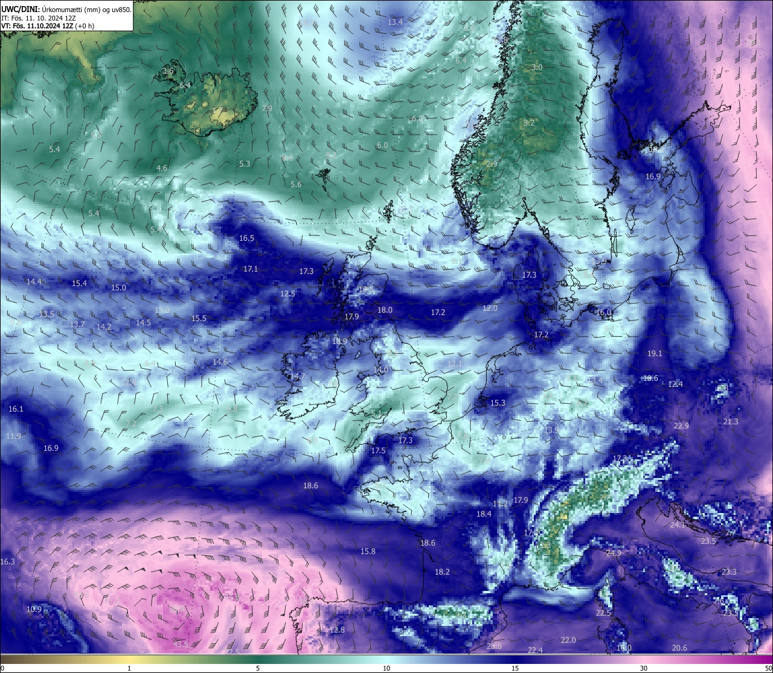Select the 10 tick label on the color scale

(386, 668)
